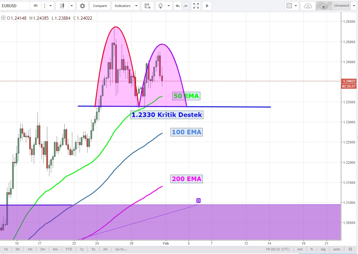This screenshot has height=254, width=358.
Task: Click the 1.25500 price axis label
Action: pos(349,22)
